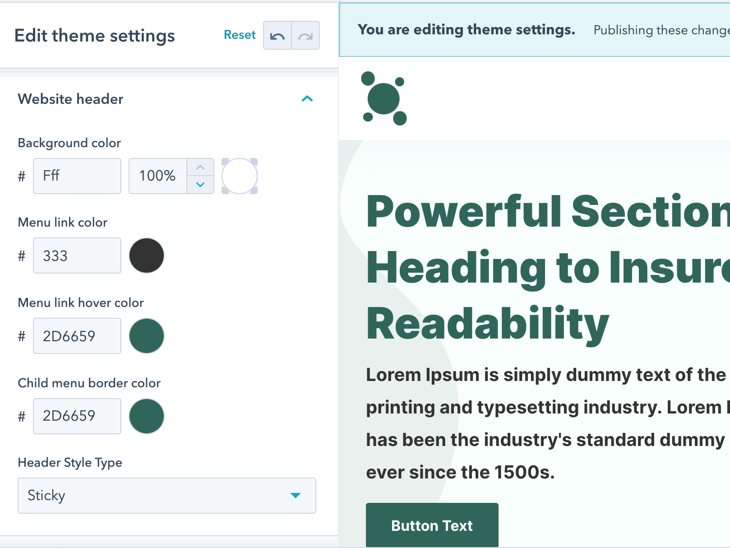Viewport: 730px width, 548px height.
Task: Click the undo arrow icon
Action: pos(277,36)
